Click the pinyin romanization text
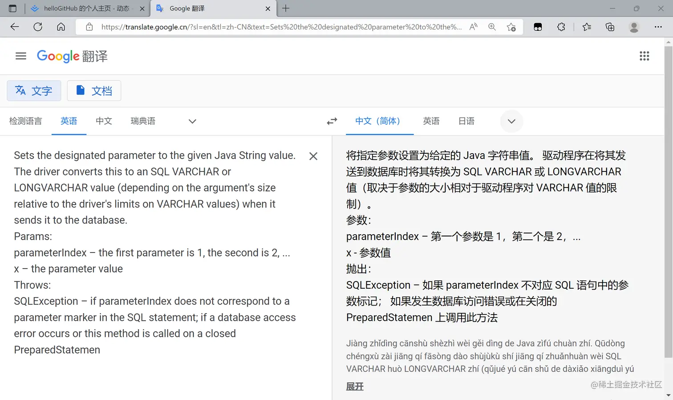 click(490, 356)
